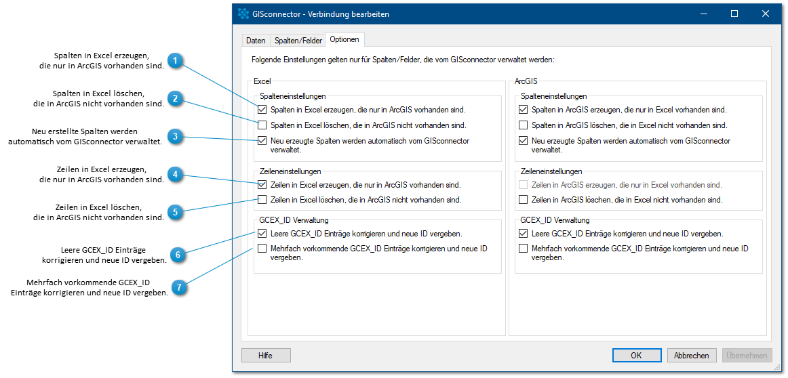Click annotation marker number 1

[175, 61]
